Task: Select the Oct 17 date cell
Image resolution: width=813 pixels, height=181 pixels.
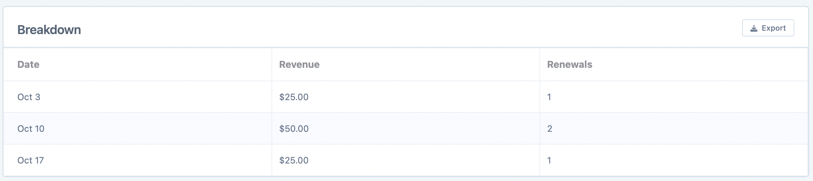Action: pyautogui.click(x=30, y=160)
